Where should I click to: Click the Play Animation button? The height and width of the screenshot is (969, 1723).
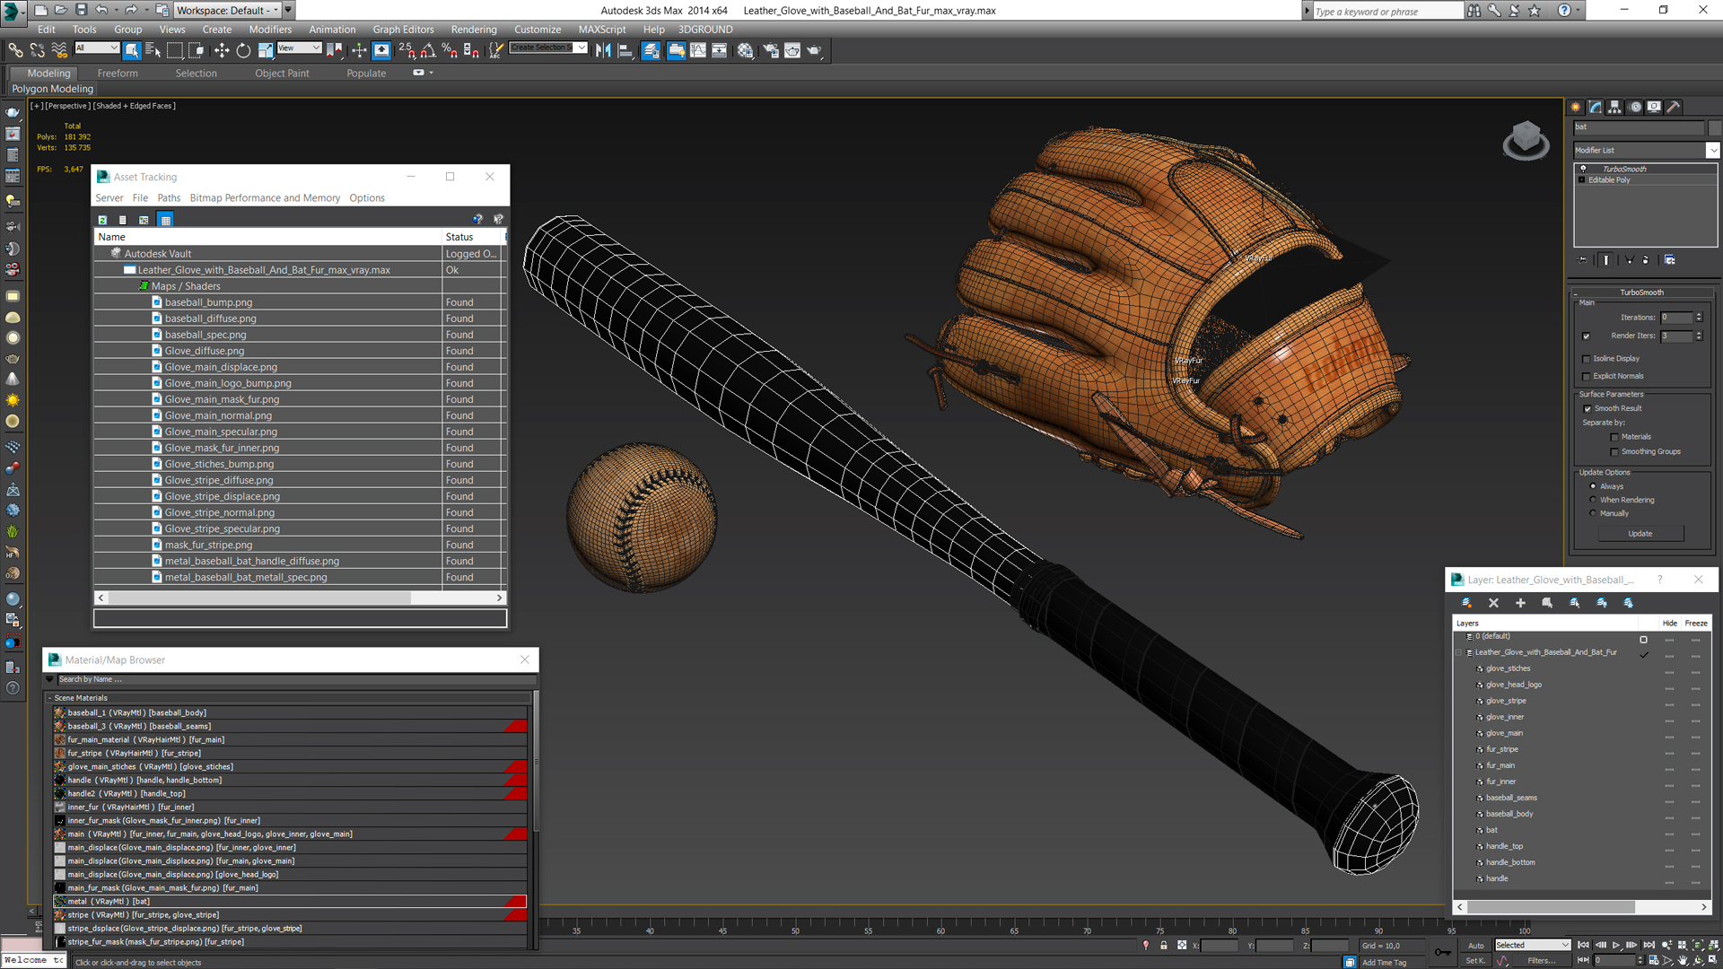pos(1616,946)
